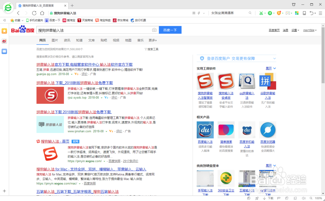Open the mail sidebar icon
Image resolution: width=325 pixels, height=201 pixels.
click(4, 51)
